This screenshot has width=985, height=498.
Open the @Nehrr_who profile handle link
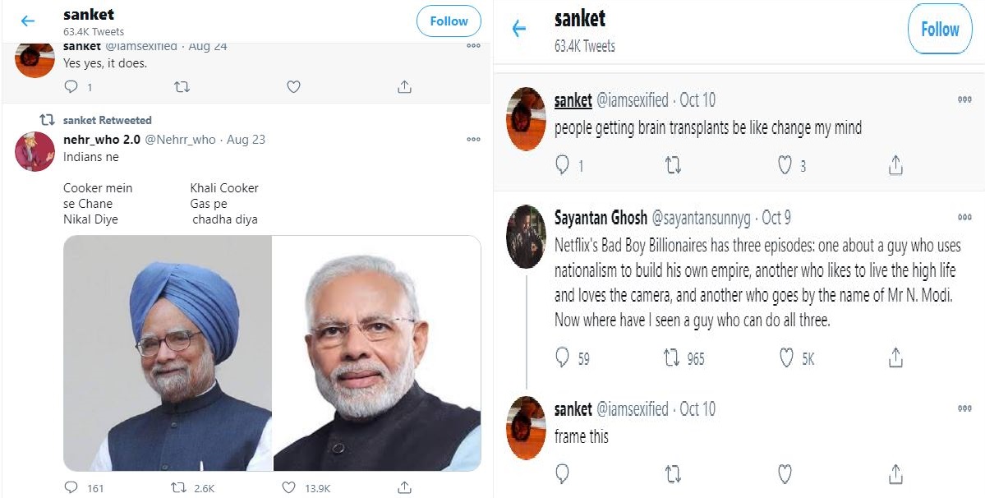[x=180, y=140]
